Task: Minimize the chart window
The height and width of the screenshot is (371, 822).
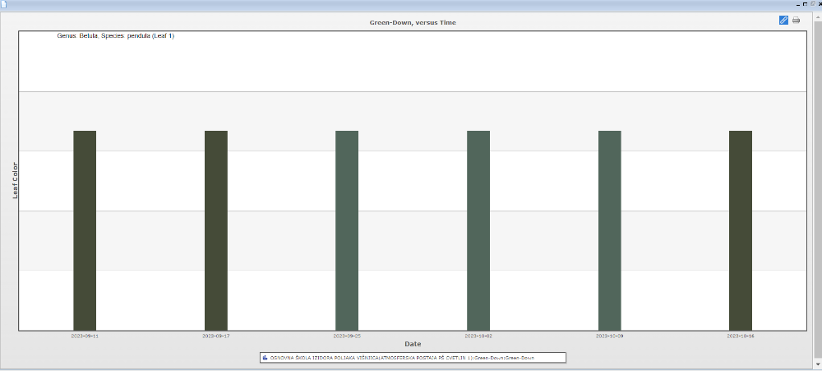Action: 798,4
